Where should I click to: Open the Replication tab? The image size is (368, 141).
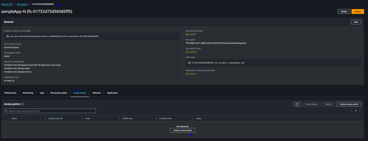(x=112, y=93)
